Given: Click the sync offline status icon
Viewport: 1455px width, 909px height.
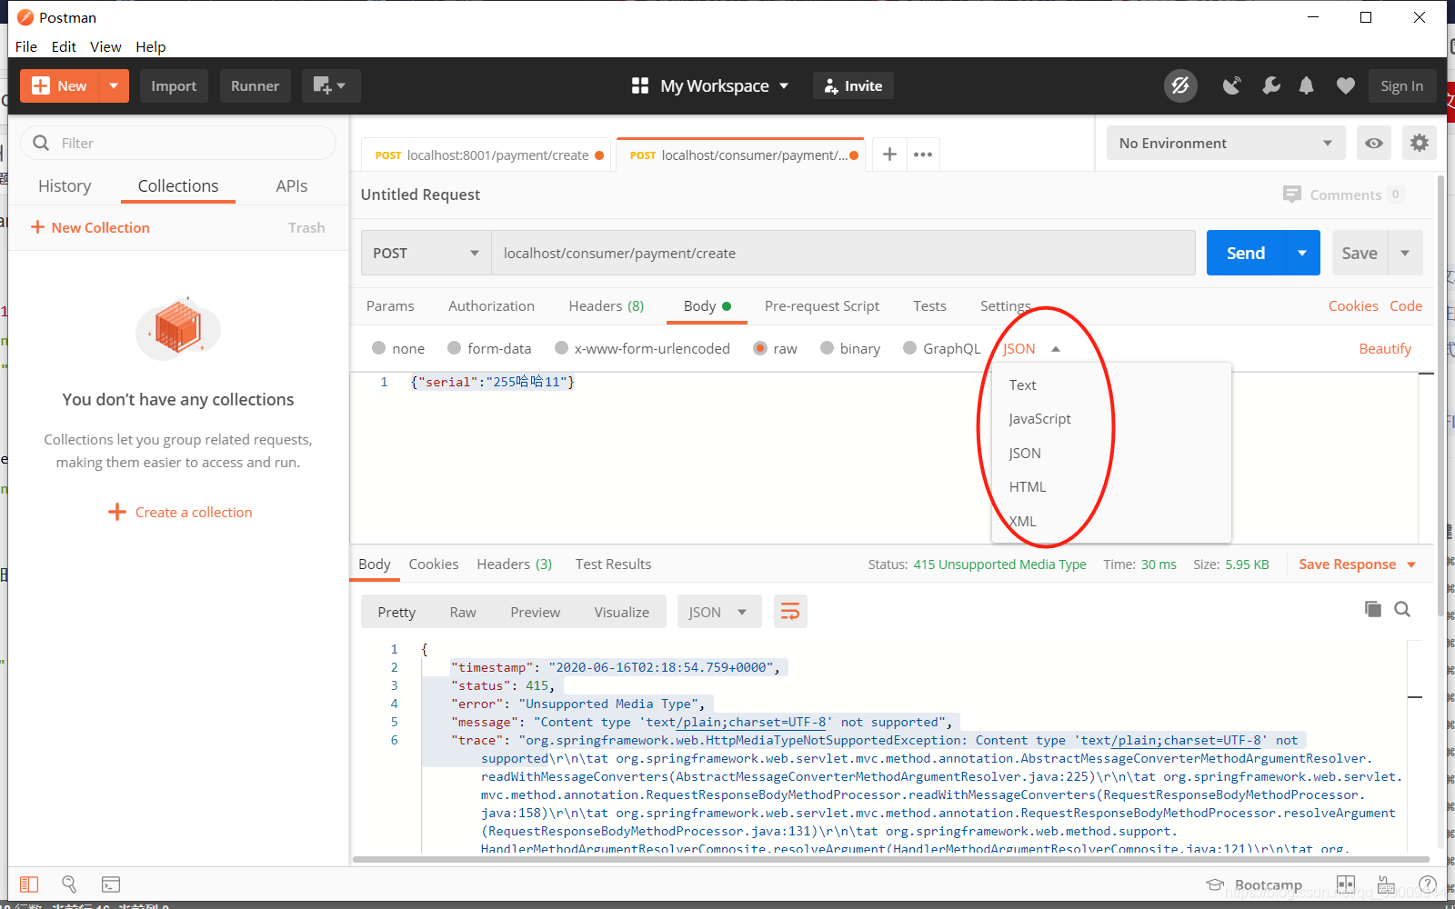Looking at the screenshot, I should [x=1180, y=85].
